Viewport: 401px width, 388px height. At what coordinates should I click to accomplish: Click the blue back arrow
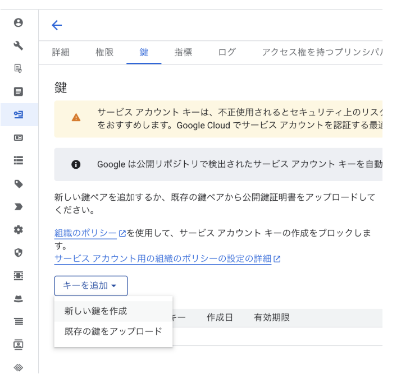pos(57,25)
